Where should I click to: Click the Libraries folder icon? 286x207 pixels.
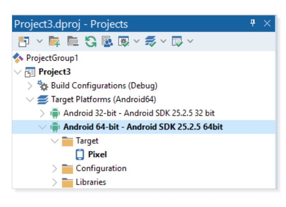pos(67,183)
